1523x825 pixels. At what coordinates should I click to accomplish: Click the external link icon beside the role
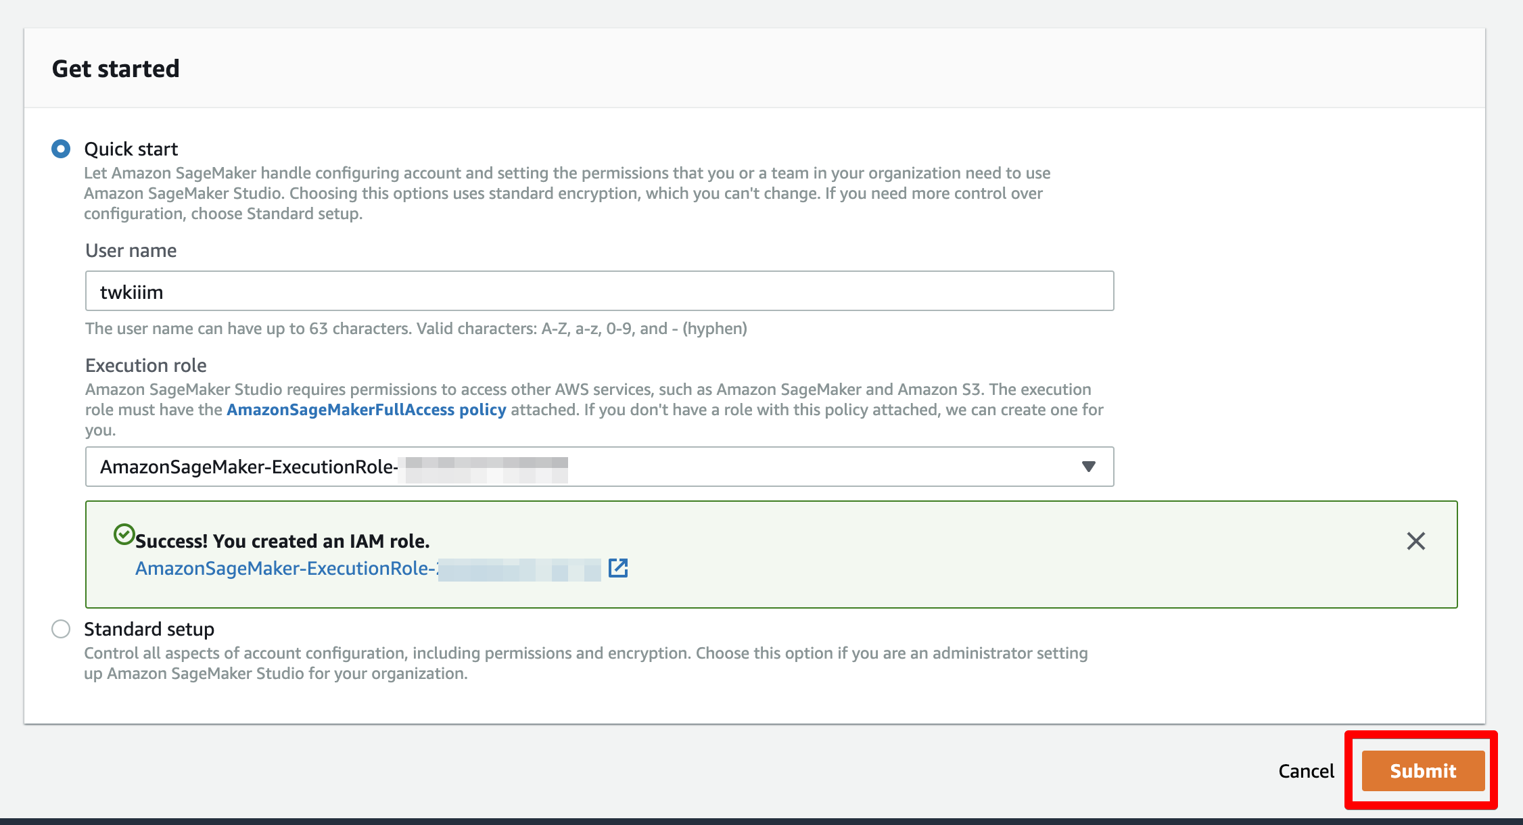[618, 568]
